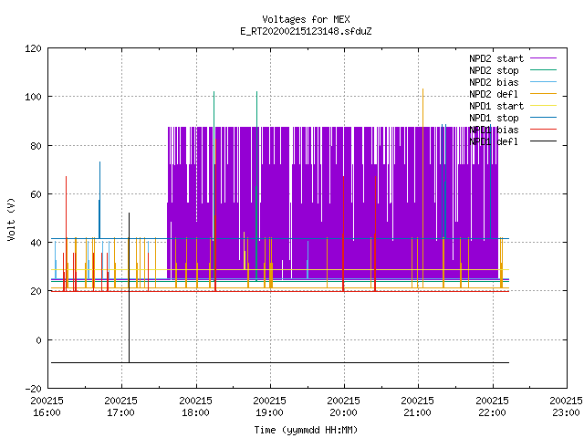Click the 'NPD1 defl' legend label
This screenshot has width=584, height=438.
[x=494, y=142]
